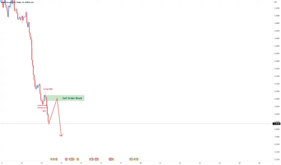Open the UK flag event icon after date 16
The width and height of the screenshot is (281, 165).
click(110, 159)
